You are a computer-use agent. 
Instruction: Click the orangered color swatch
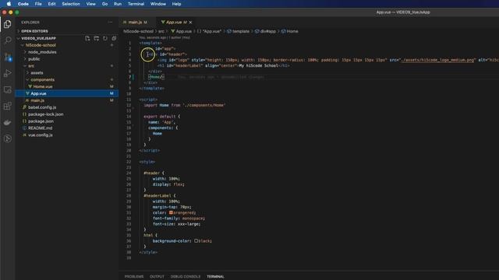(x=171, y=212)
